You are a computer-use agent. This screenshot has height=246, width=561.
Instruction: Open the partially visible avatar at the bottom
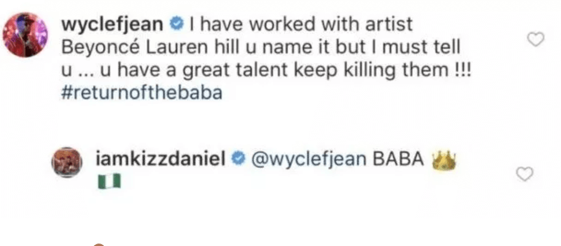point(100,245)
